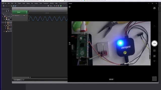Collapse the CMake Files node

(x=4, y=25)
